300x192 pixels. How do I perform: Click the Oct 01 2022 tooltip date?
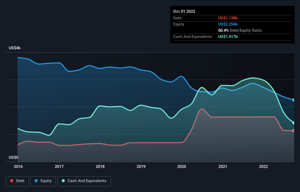pos(184,11)
